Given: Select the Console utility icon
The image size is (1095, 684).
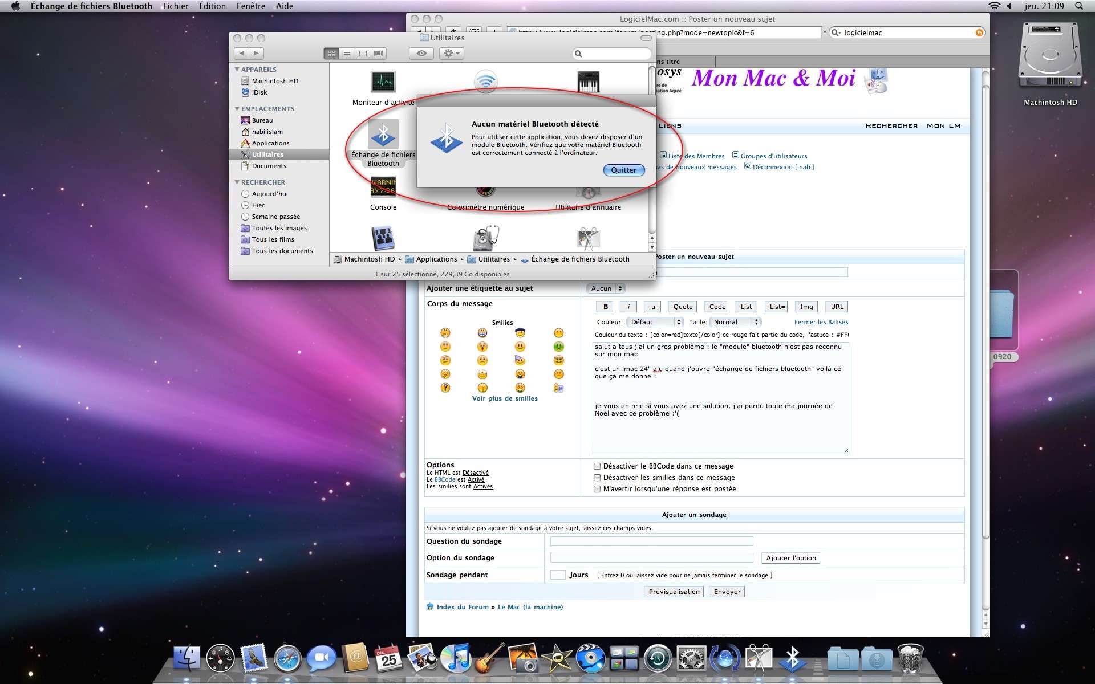Looking at the screenshot, I should click(x=383, y=187).
